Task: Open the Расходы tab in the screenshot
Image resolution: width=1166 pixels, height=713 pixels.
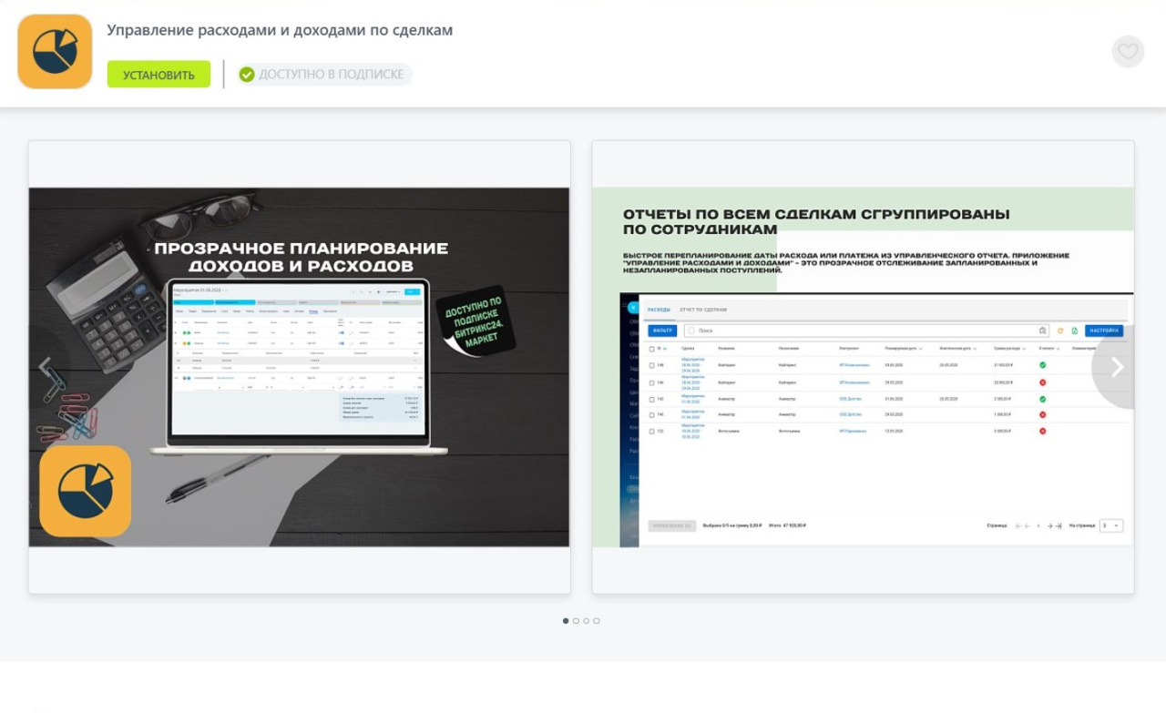Action: pos(659,310)
